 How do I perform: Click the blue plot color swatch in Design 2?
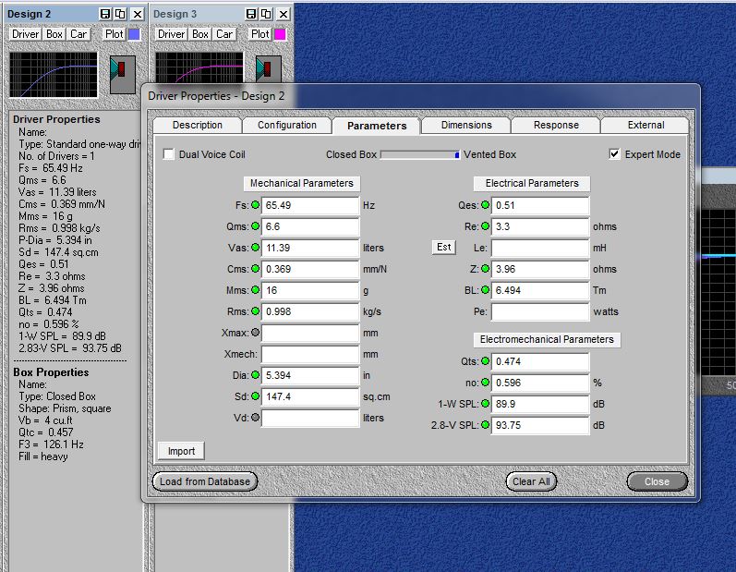click(134, 34)
